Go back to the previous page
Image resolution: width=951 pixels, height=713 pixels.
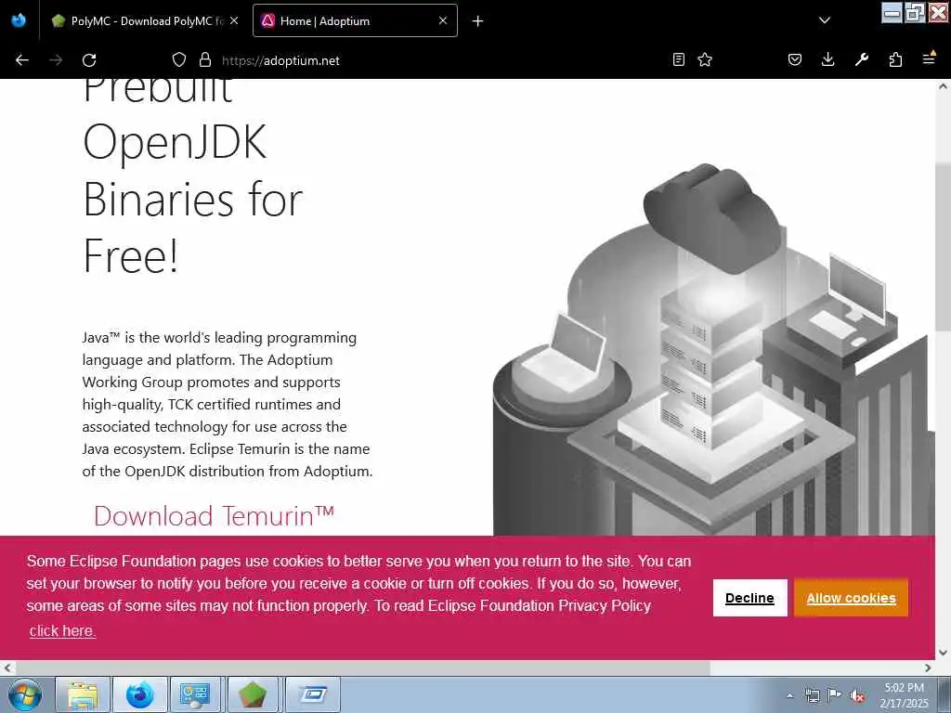point(22,60)
